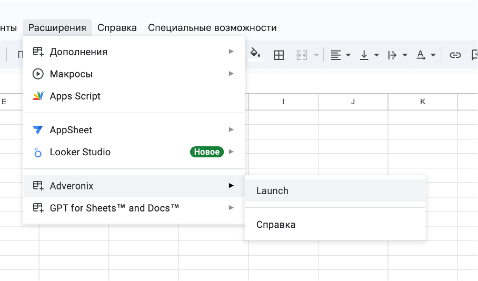Image resolution: width=478 pixels, height=281 pixels.
Task: Open the borders tool
Action: click(278, 55)
